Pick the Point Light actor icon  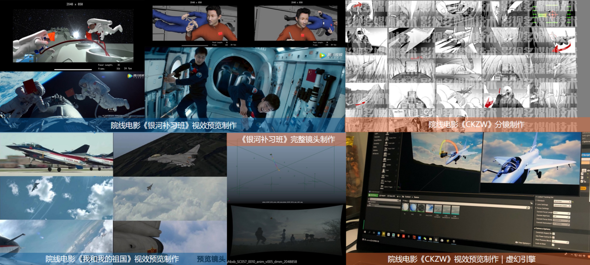(x=386, y=143)
